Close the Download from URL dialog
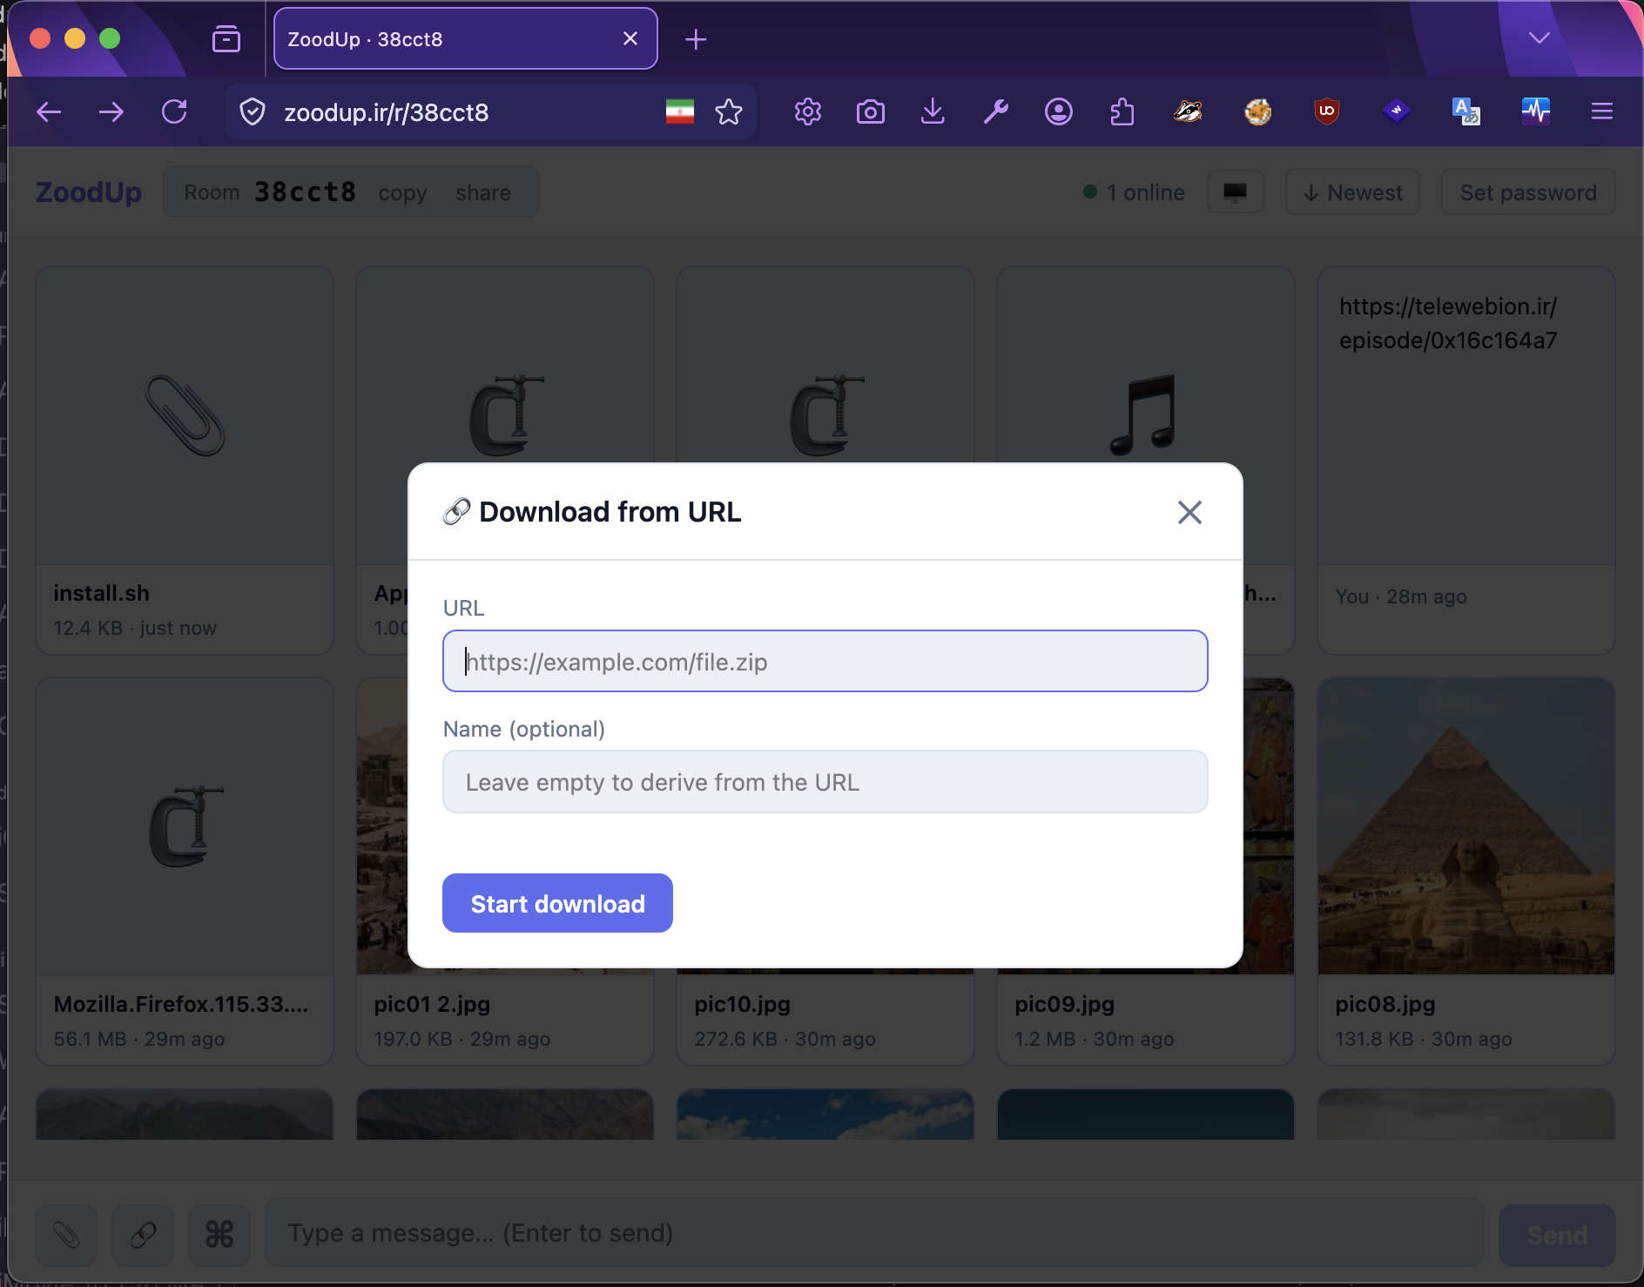 point(1189,512)
